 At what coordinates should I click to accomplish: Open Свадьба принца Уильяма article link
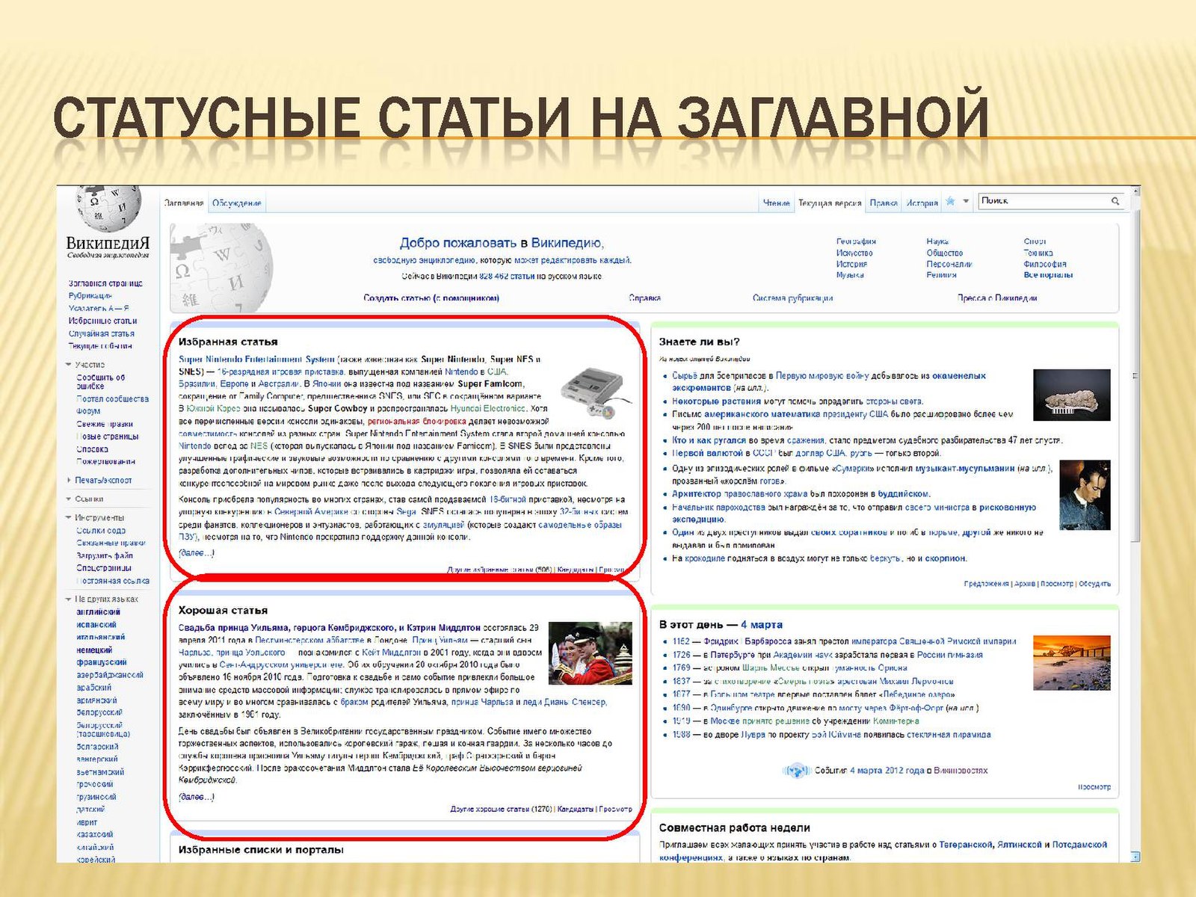point(330,628)
